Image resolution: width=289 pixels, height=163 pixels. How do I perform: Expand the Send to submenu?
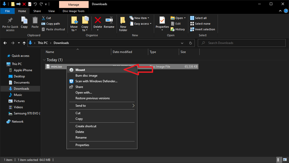102,106
